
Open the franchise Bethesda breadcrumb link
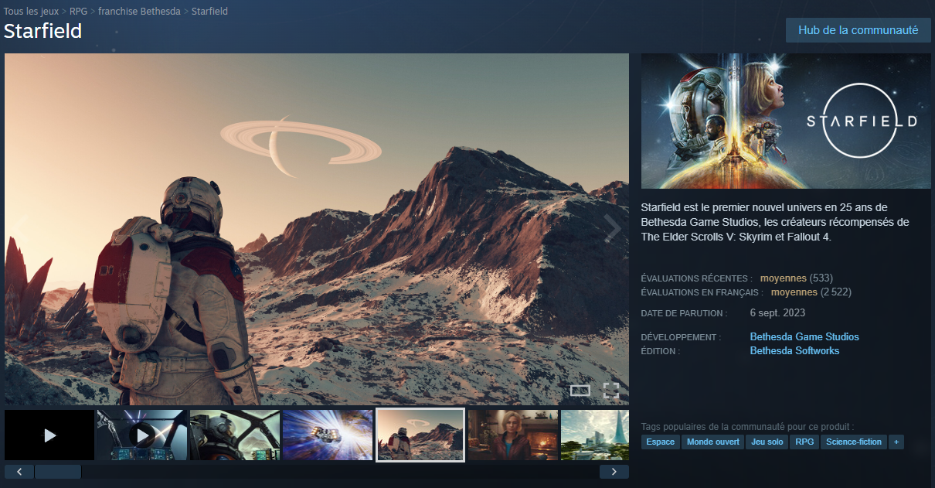point(139,12)
